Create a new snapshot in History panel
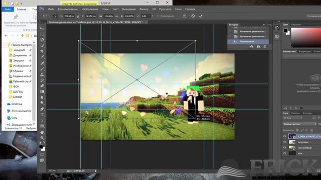 point(258,46)
